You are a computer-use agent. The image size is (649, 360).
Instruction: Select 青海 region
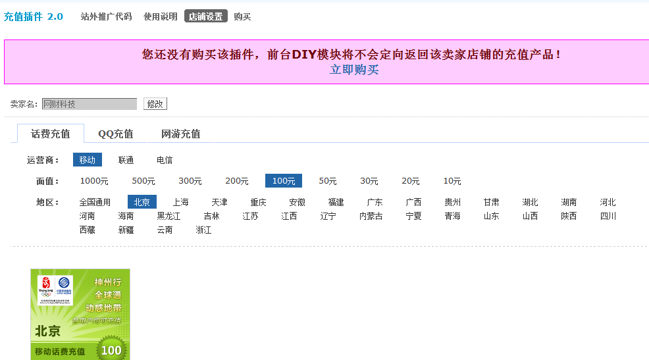click(x=452, y=216)
